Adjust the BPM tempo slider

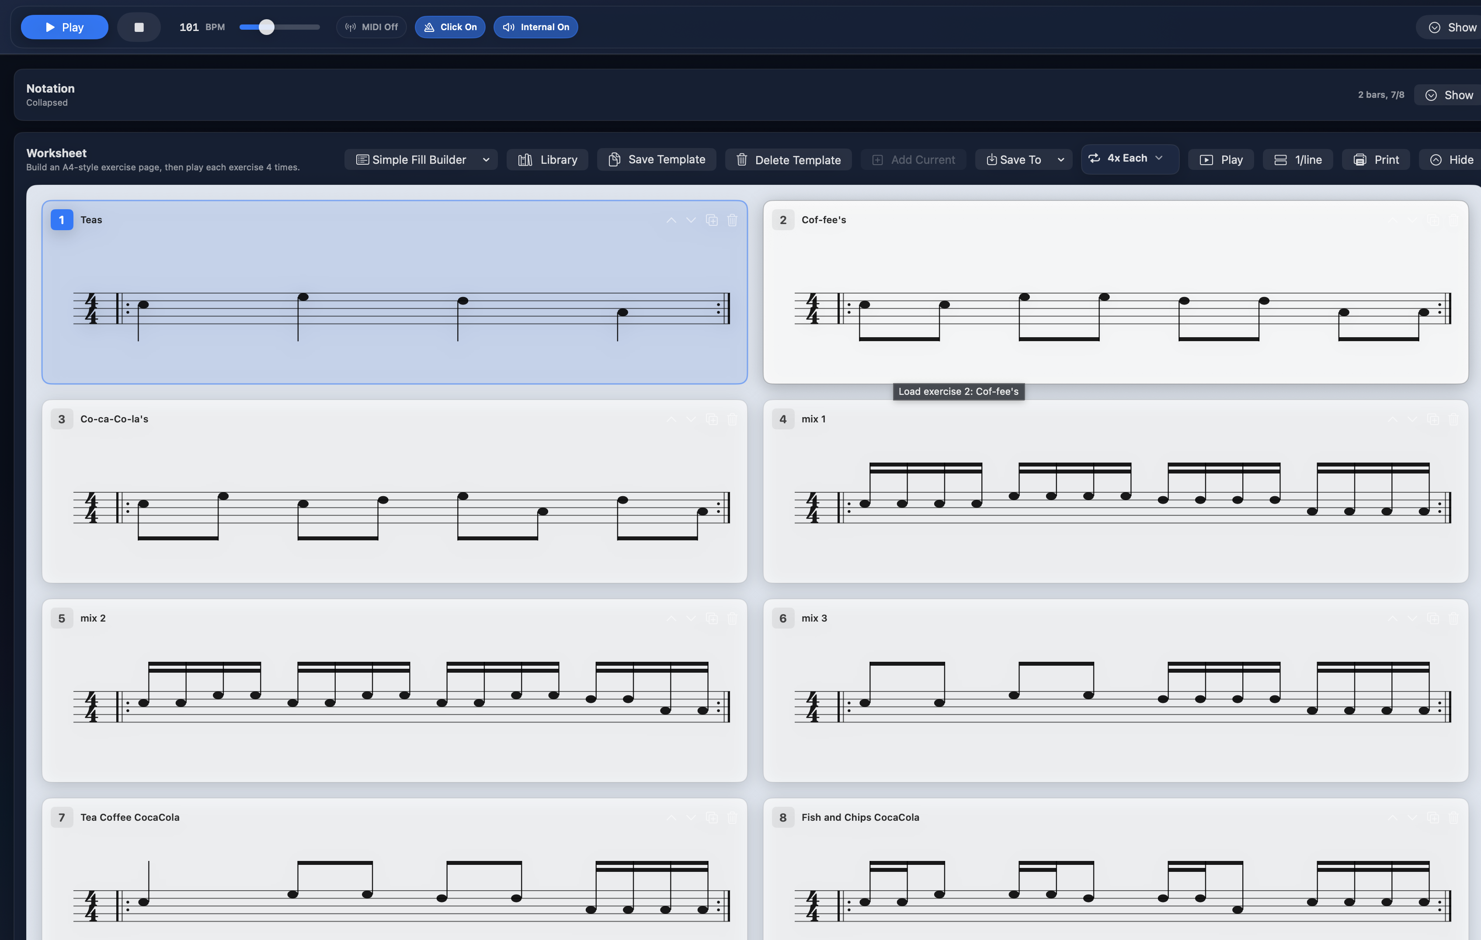point(279,27)
